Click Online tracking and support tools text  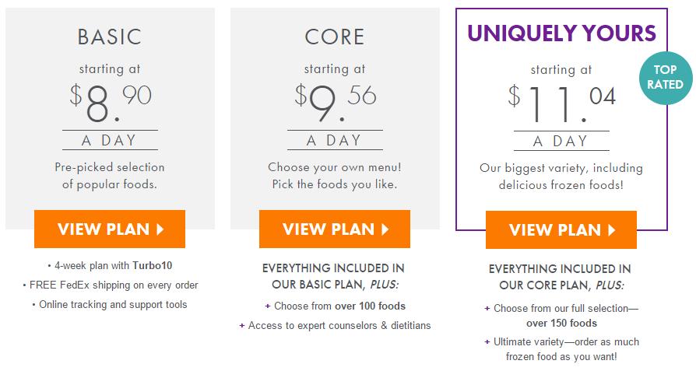pyautogui.click(x=113, y=305)
